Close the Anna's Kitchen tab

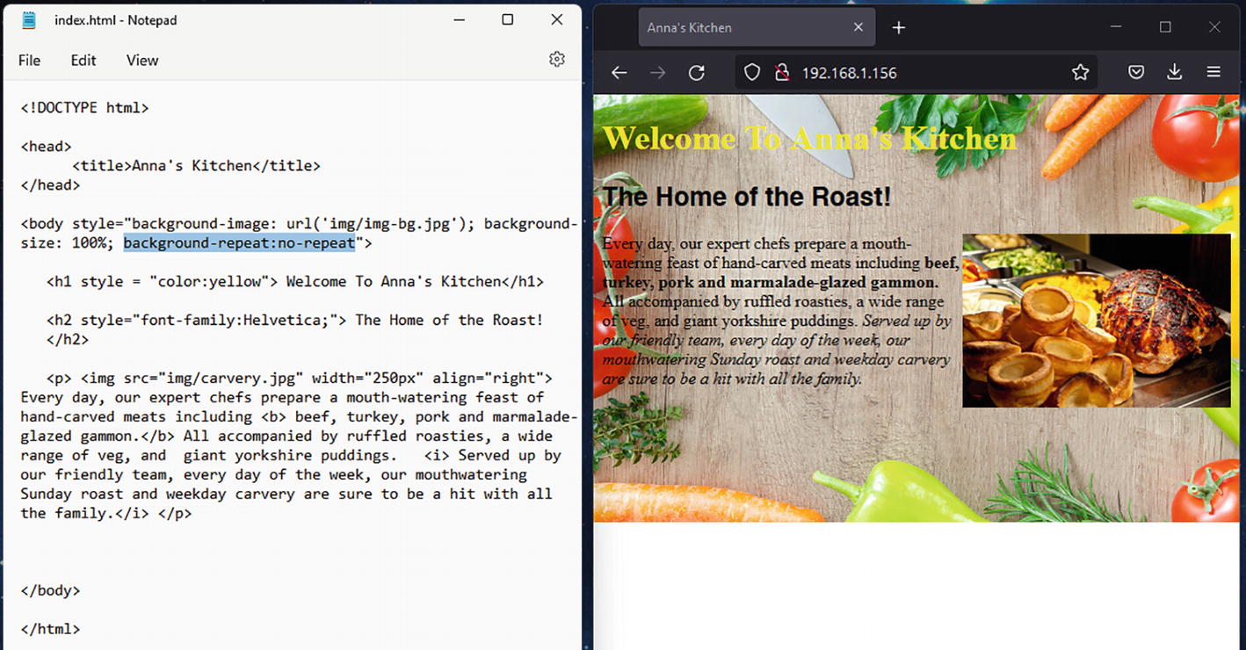point(858,28)
